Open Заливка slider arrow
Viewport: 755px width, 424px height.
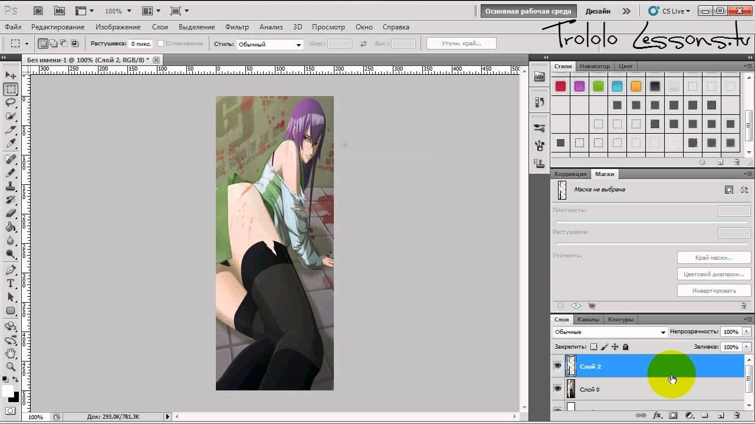point(747,347)
